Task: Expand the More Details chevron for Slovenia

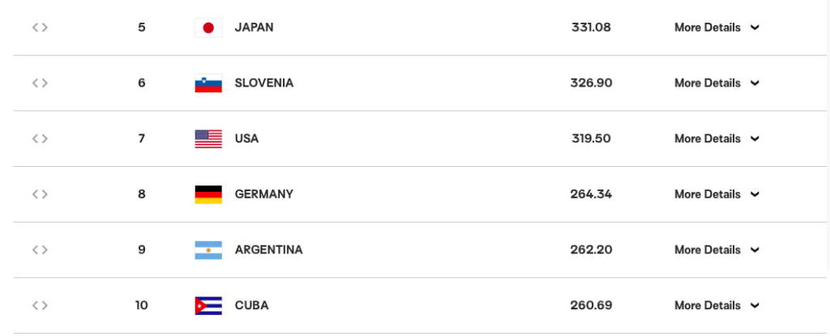Action: 755,83
